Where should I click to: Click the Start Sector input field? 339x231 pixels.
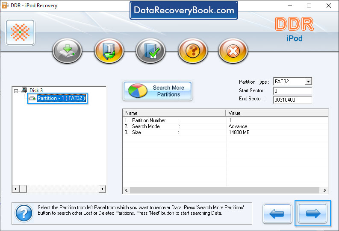click(x=292, y=91)
